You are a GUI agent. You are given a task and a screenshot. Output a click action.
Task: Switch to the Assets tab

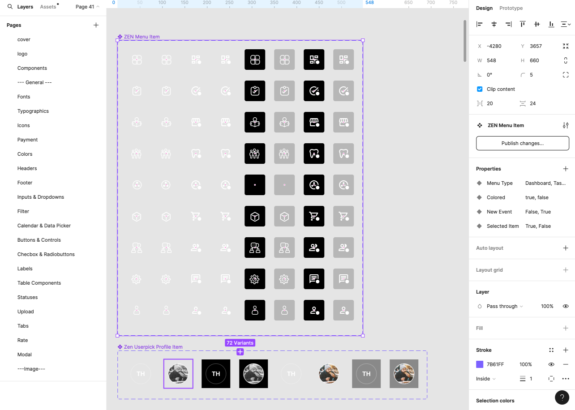tap(48, 7)
